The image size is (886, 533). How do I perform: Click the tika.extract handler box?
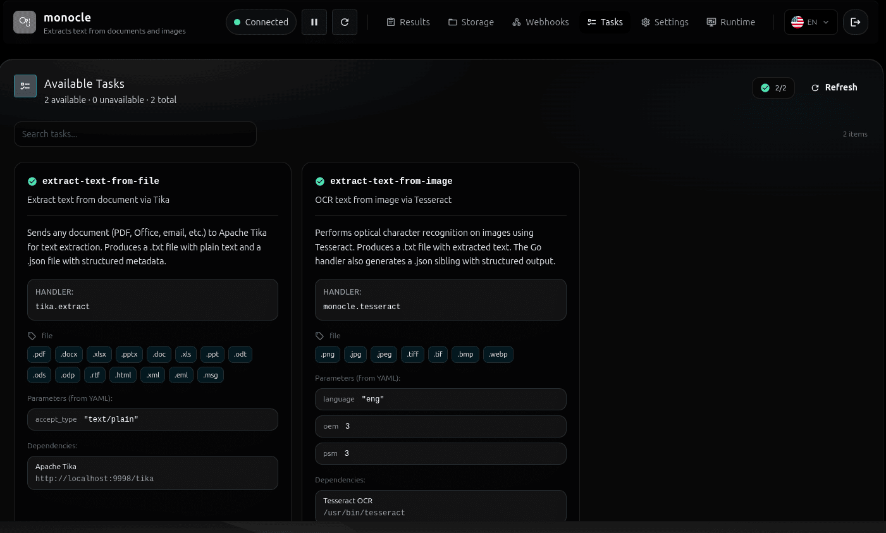coord(152,300)
